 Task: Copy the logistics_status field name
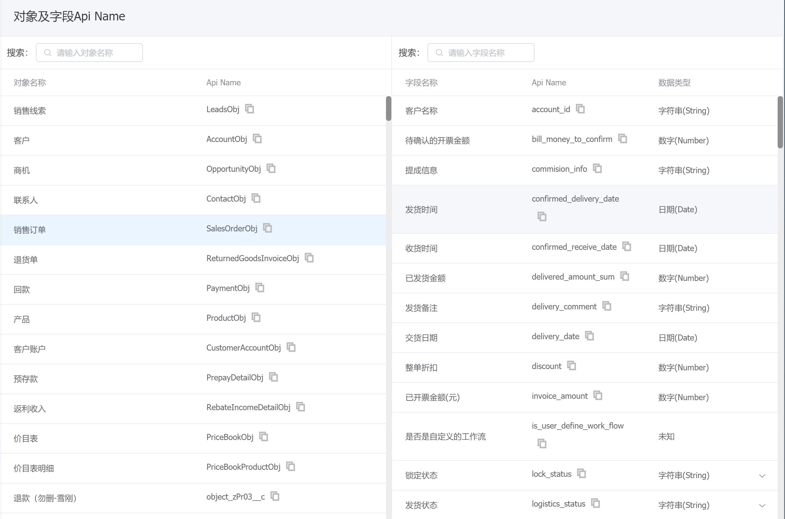tap(596, 503)
